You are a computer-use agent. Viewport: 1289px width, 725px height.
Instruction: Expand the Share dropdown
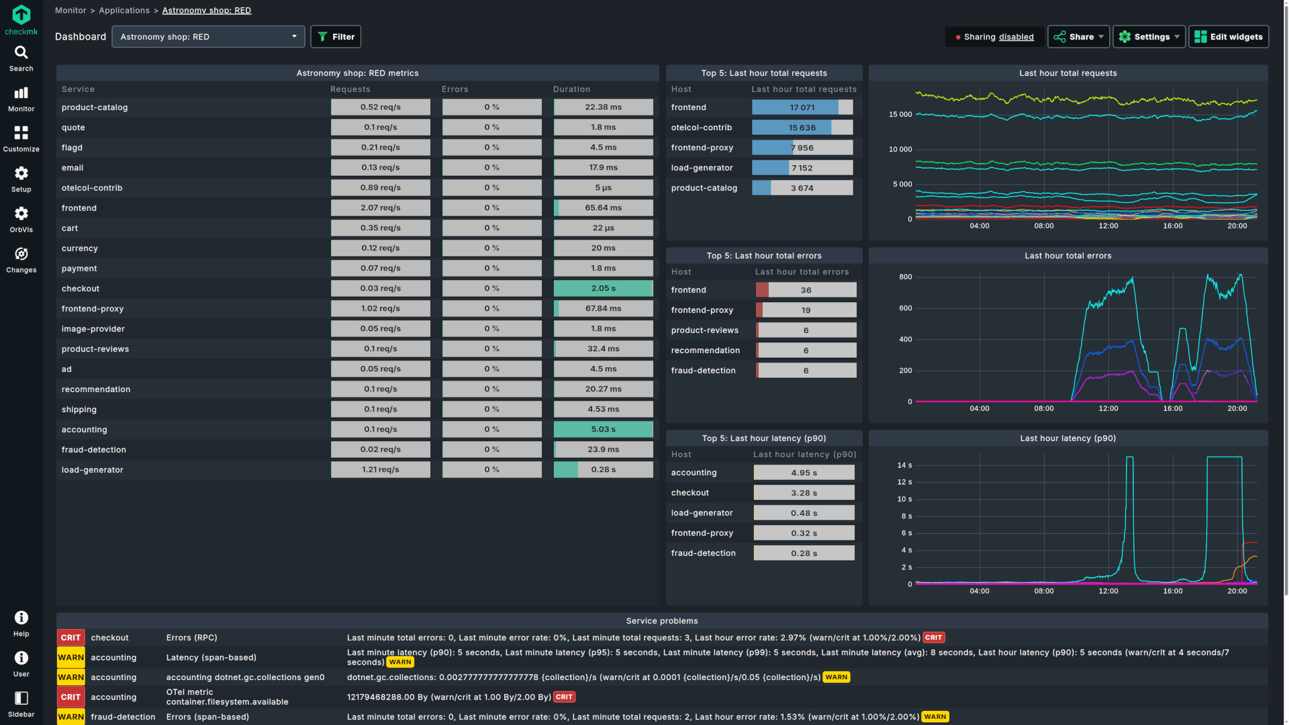1079,37
